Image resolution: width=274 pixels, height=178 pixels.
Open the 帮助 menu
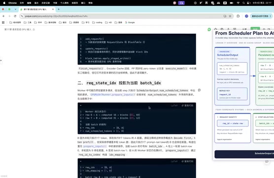point(90,3)
